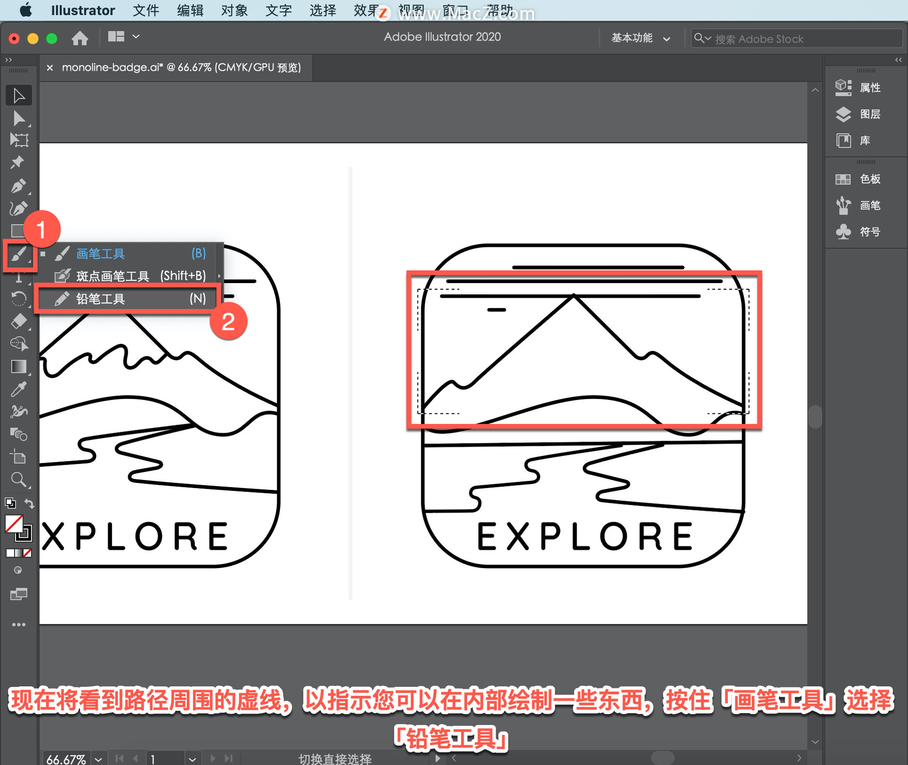Open the 文件 menu
The height and width of the screenshot is (765, 908).
click(146, 10)
